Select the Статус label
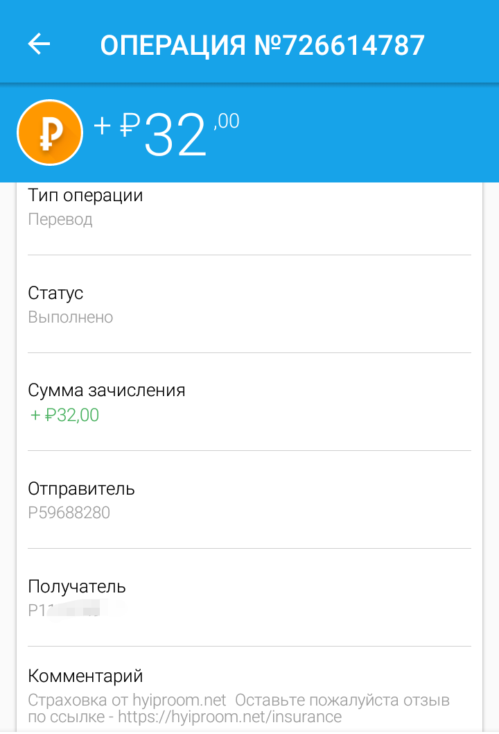The width and height of the screenshot is (499, 734). click(55, 293)
